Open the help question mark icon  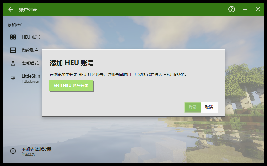coord(231,9)
